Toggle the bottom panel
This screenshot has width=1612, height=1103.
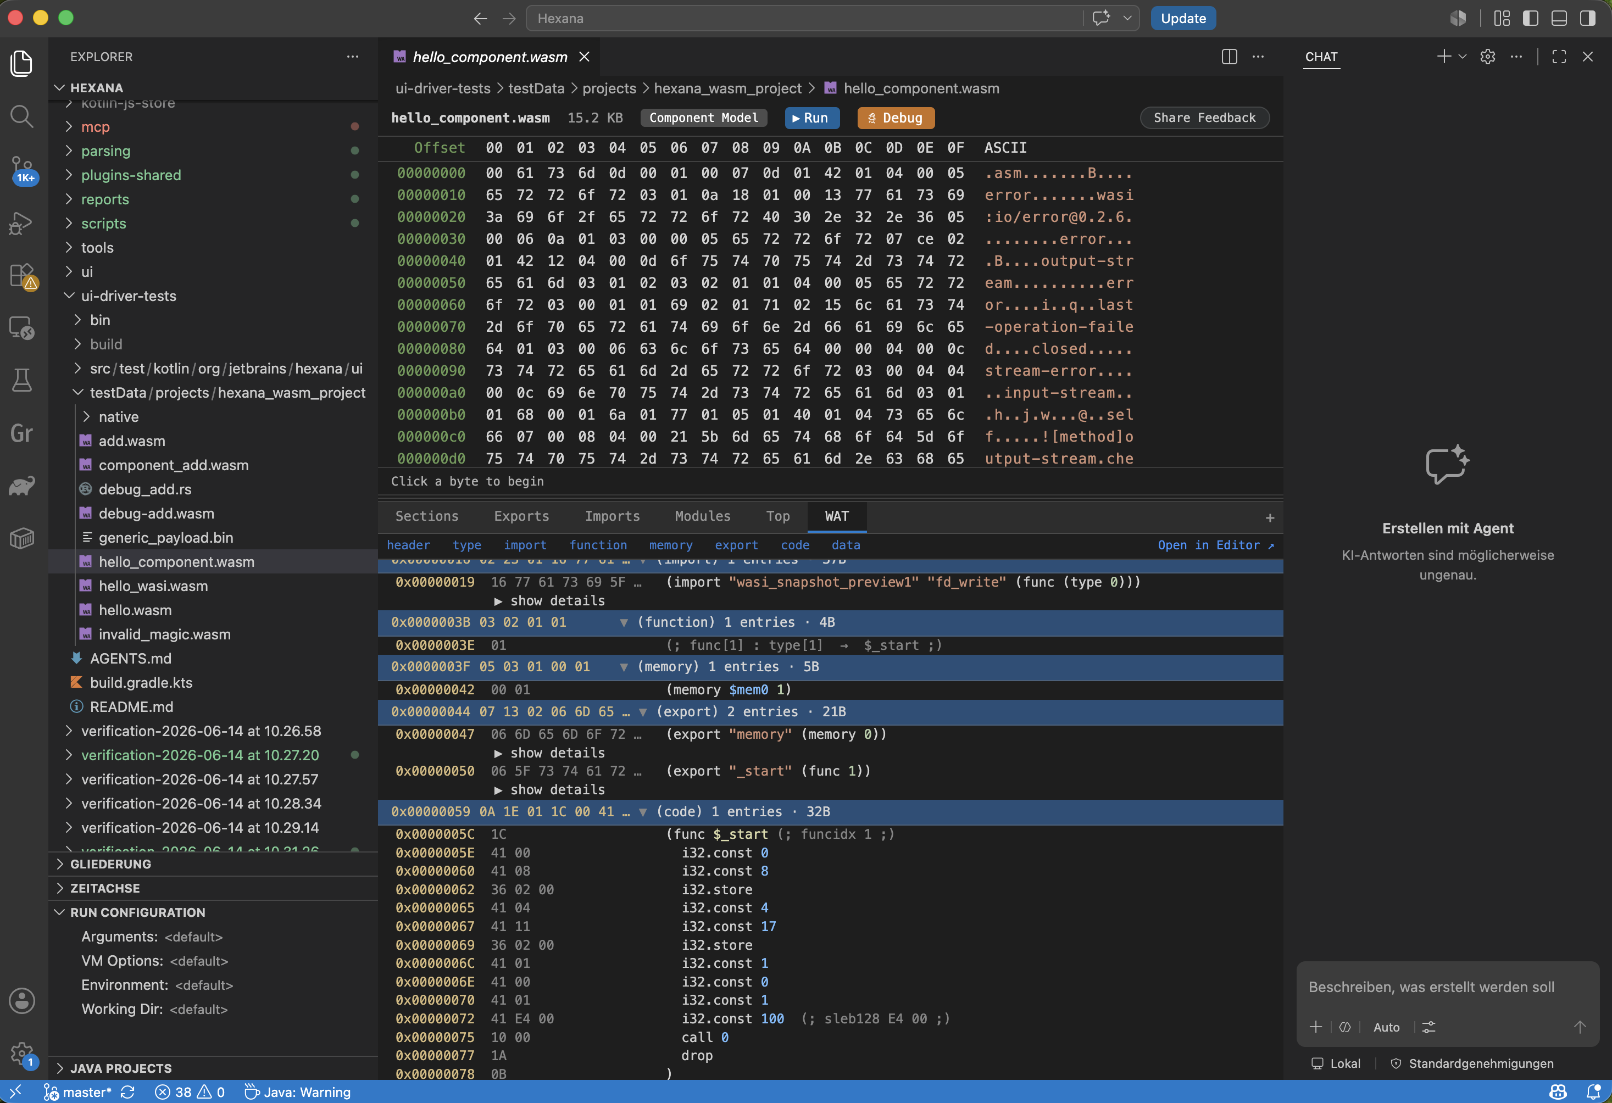1559,19
